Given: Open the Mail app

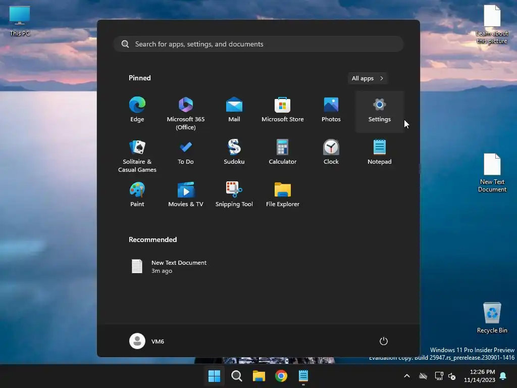Looking at the screenshot, I should [x=234, y=110].
